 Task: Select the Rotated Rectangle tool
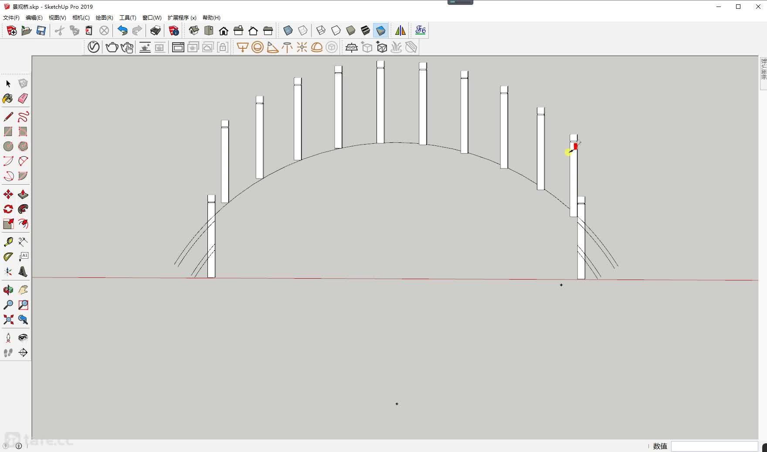click(23, 132)
